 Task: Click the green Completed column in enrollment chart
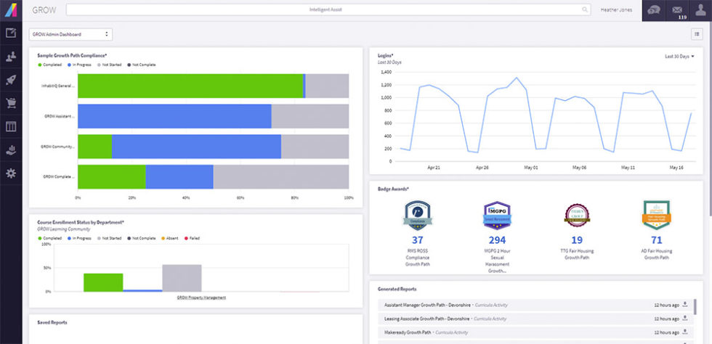coord(103,282)
